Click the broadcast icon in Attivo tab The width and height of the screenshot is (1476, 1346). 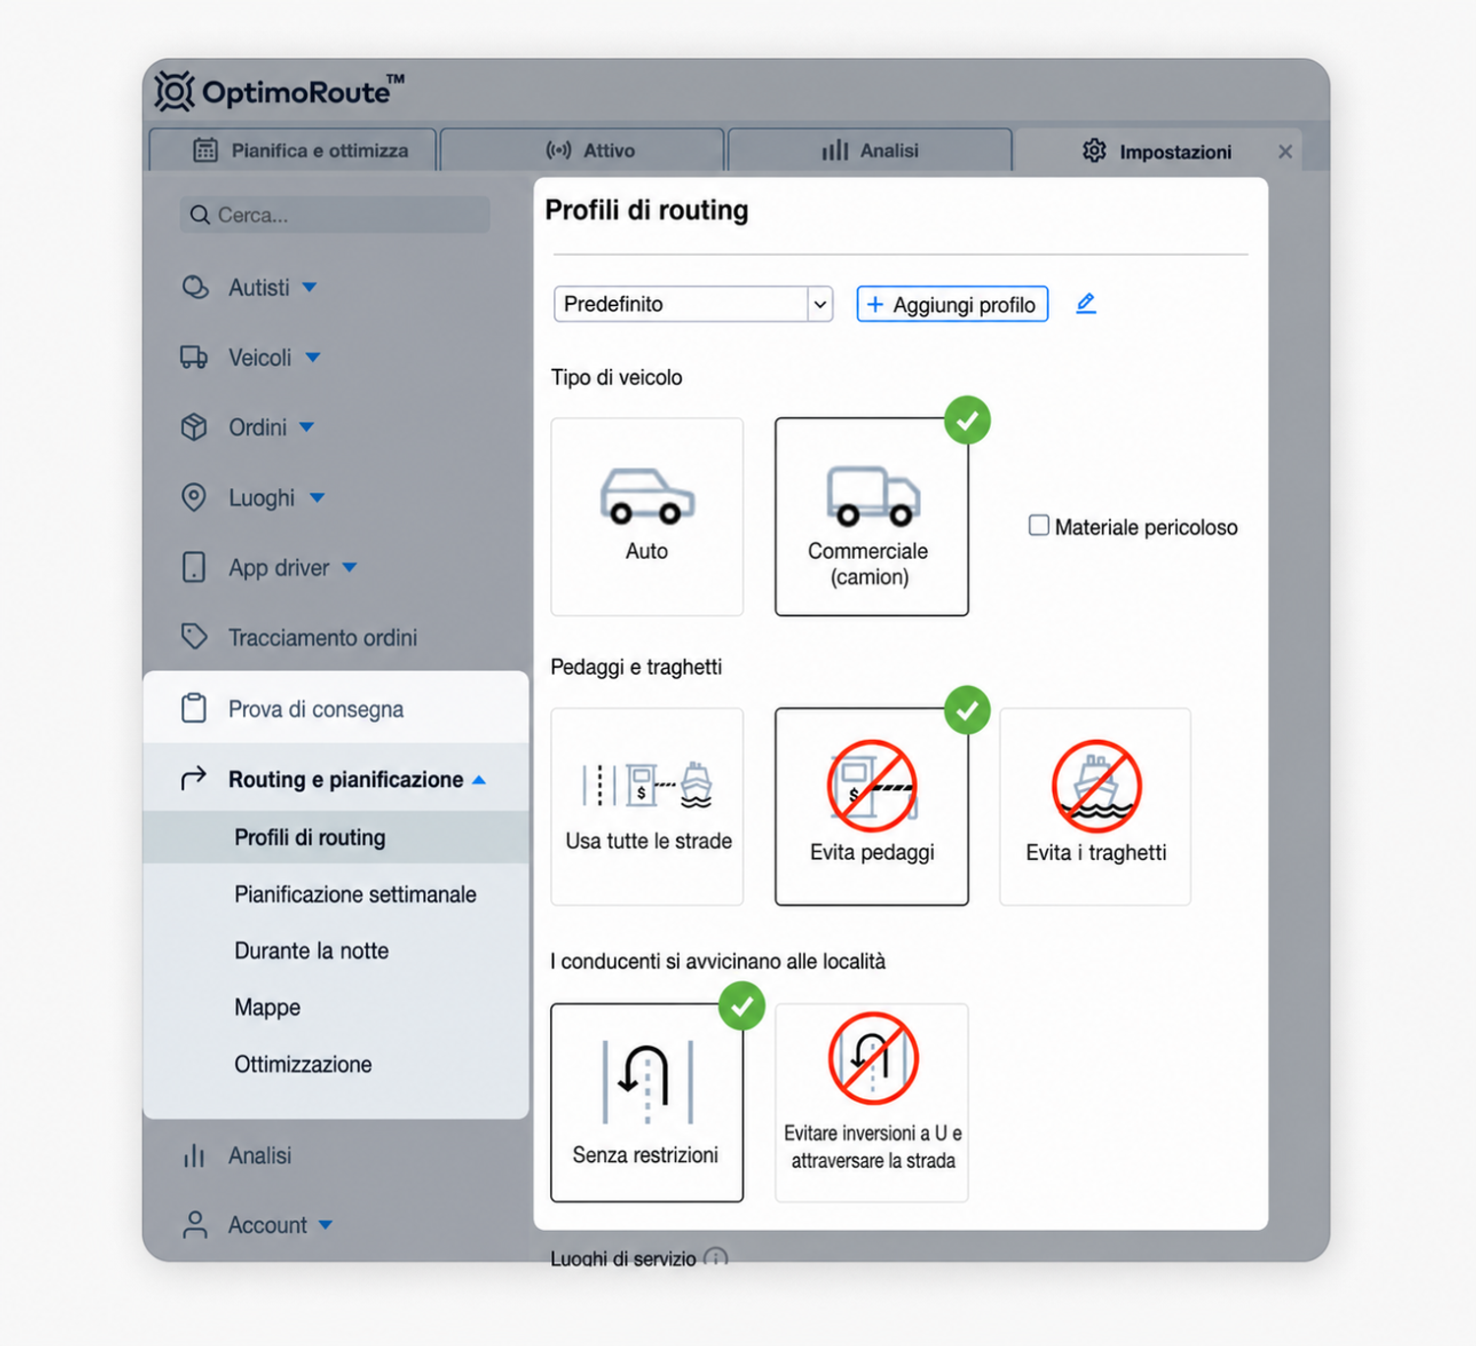tap(559, 151)
